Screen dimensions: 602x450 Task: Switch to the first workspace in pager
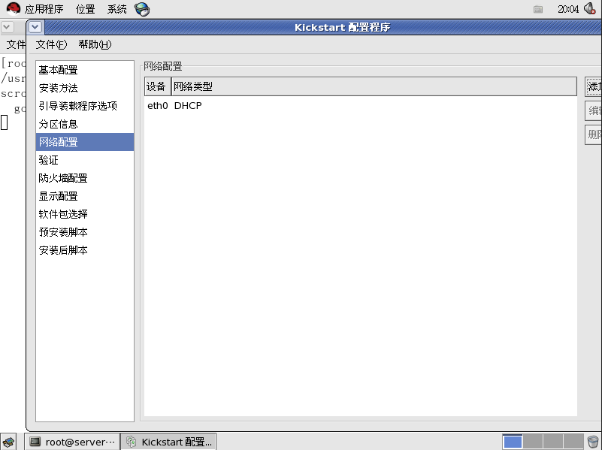[x=513, y=442]
